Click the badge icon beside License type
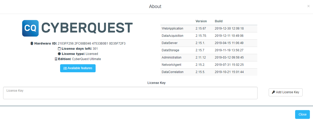313x122 pixels. click(59, 54)
